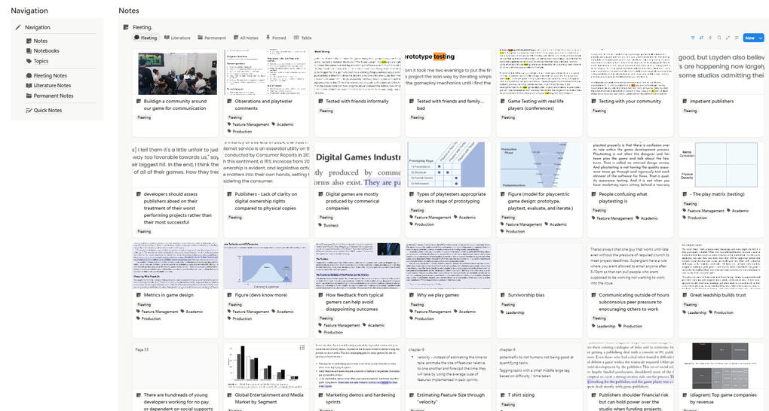Expand the New button dropdown arrow

[760, 38]
